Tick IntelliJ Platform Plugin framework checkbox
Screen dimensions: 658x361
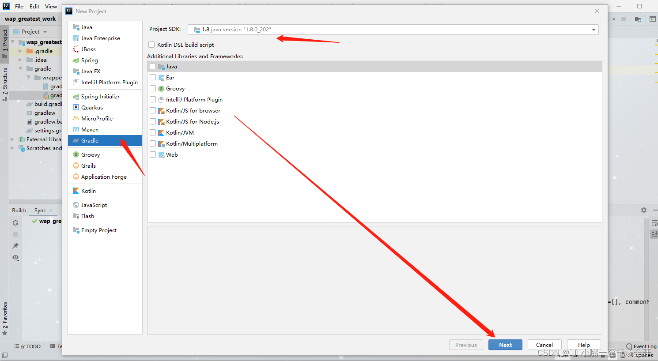[153, 100]
